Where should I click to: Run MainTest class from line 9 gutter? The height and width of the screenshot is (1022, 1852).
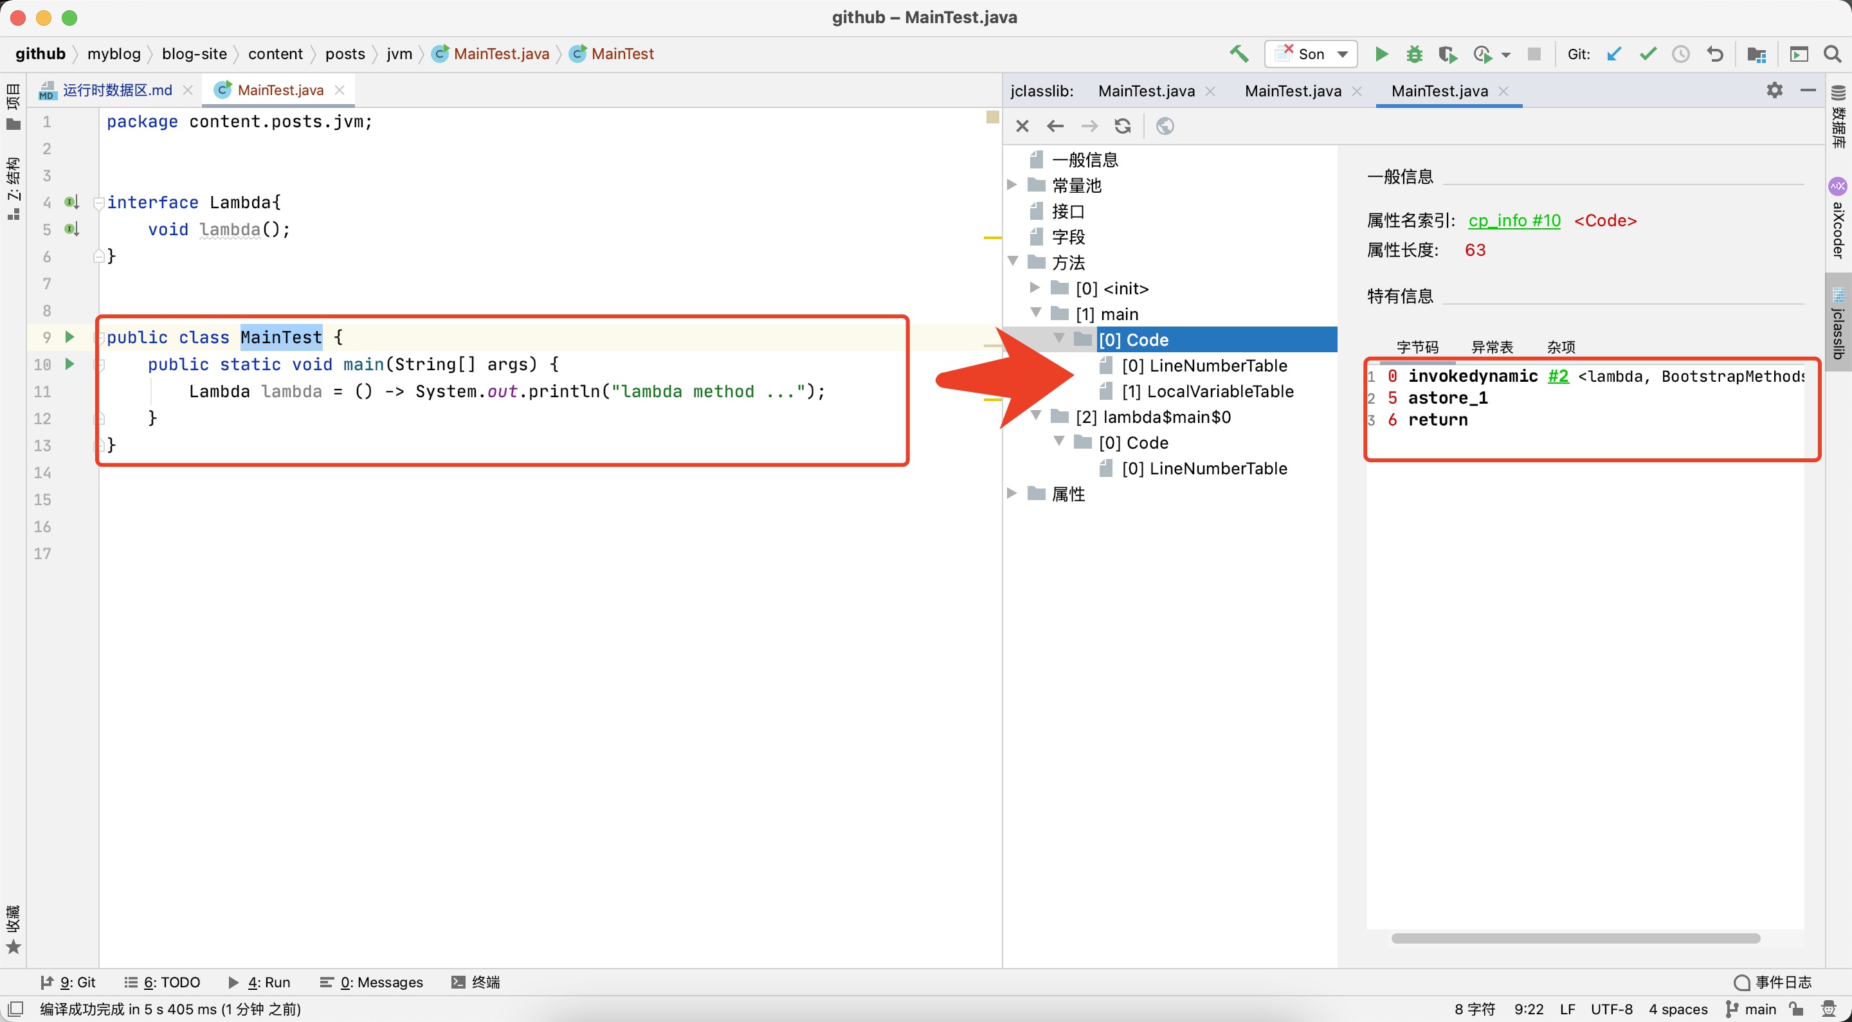[x=69, y=336]
